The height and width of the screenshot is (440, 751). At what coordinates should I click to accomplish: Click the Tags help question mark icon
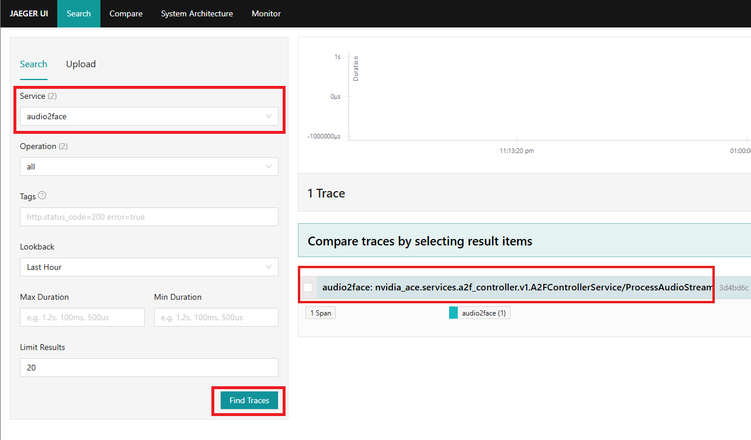(x=42, y=196)
